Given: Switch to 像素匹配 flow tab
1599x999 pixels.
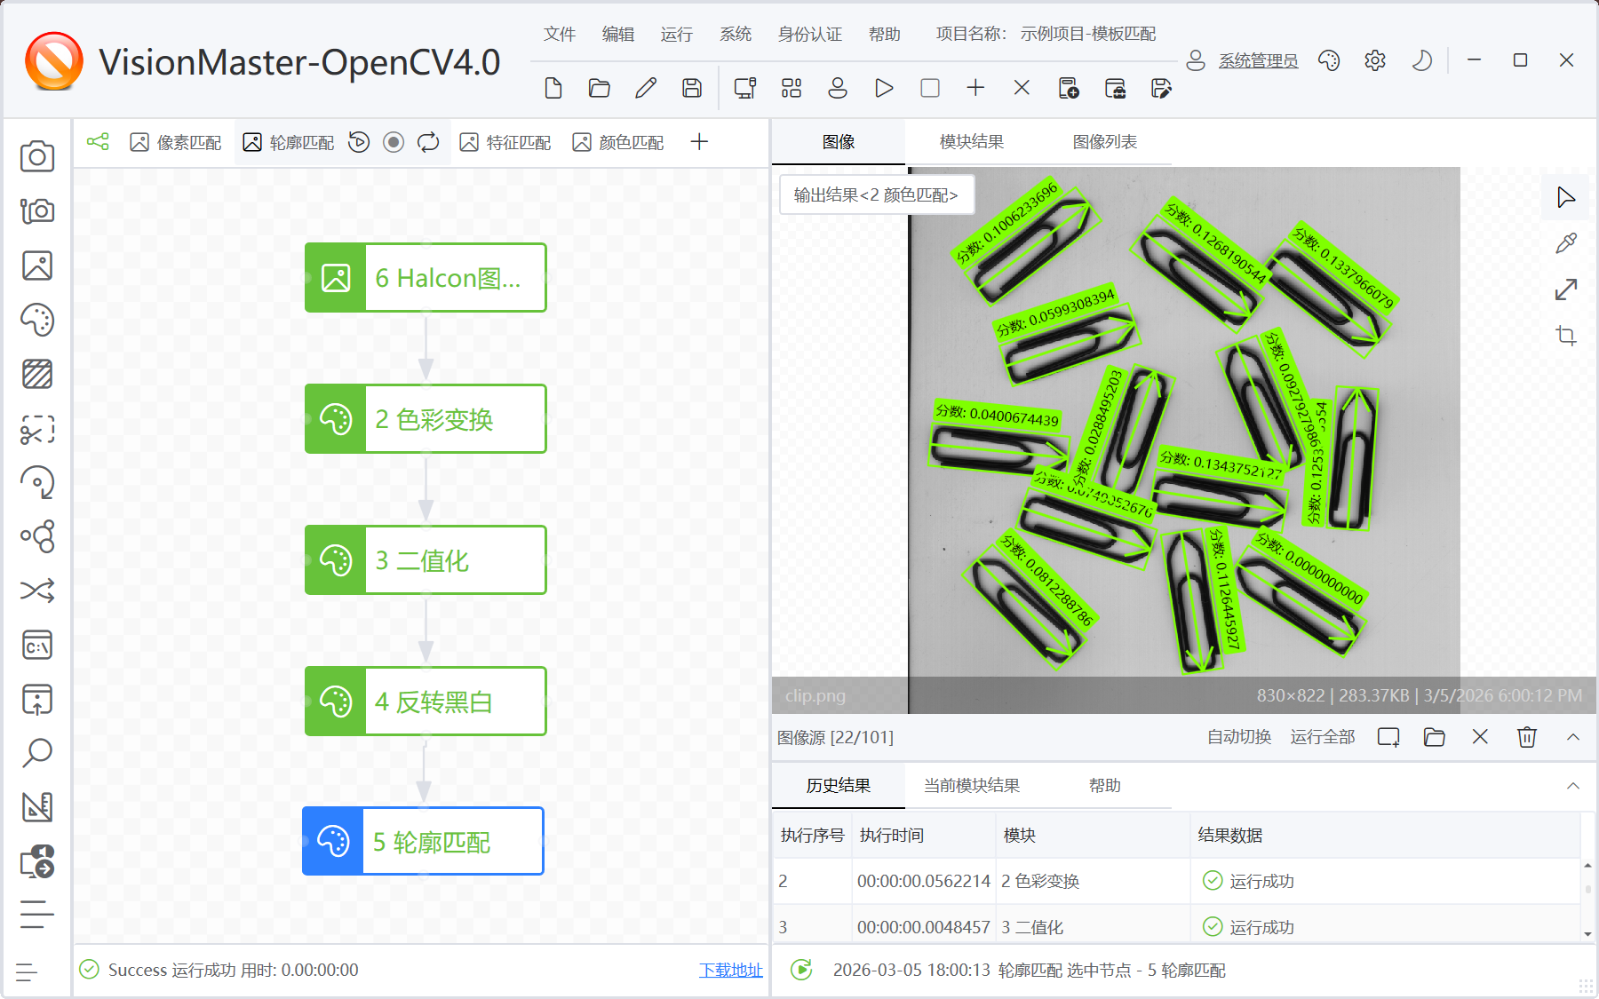Looking at the screenshot, I should coord(176,142).
